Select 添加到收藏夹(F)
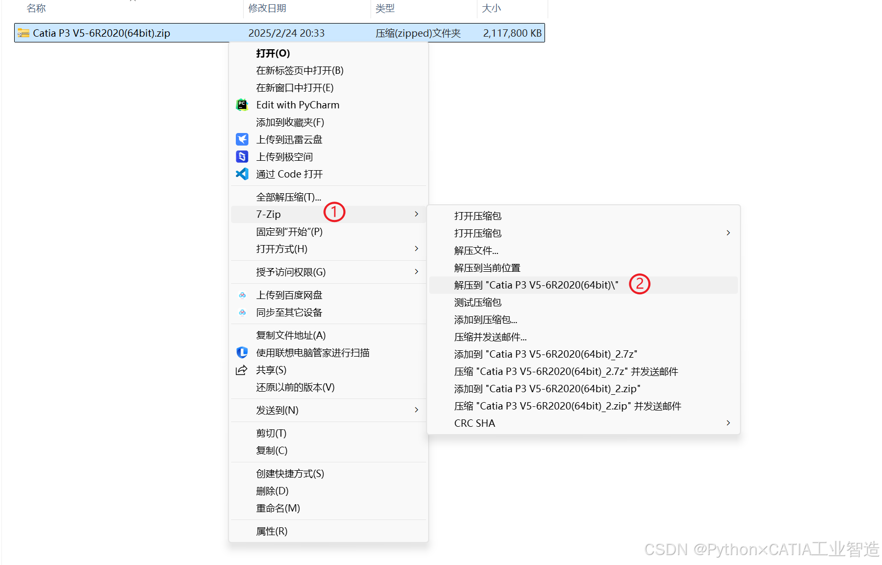 (329, 123)
